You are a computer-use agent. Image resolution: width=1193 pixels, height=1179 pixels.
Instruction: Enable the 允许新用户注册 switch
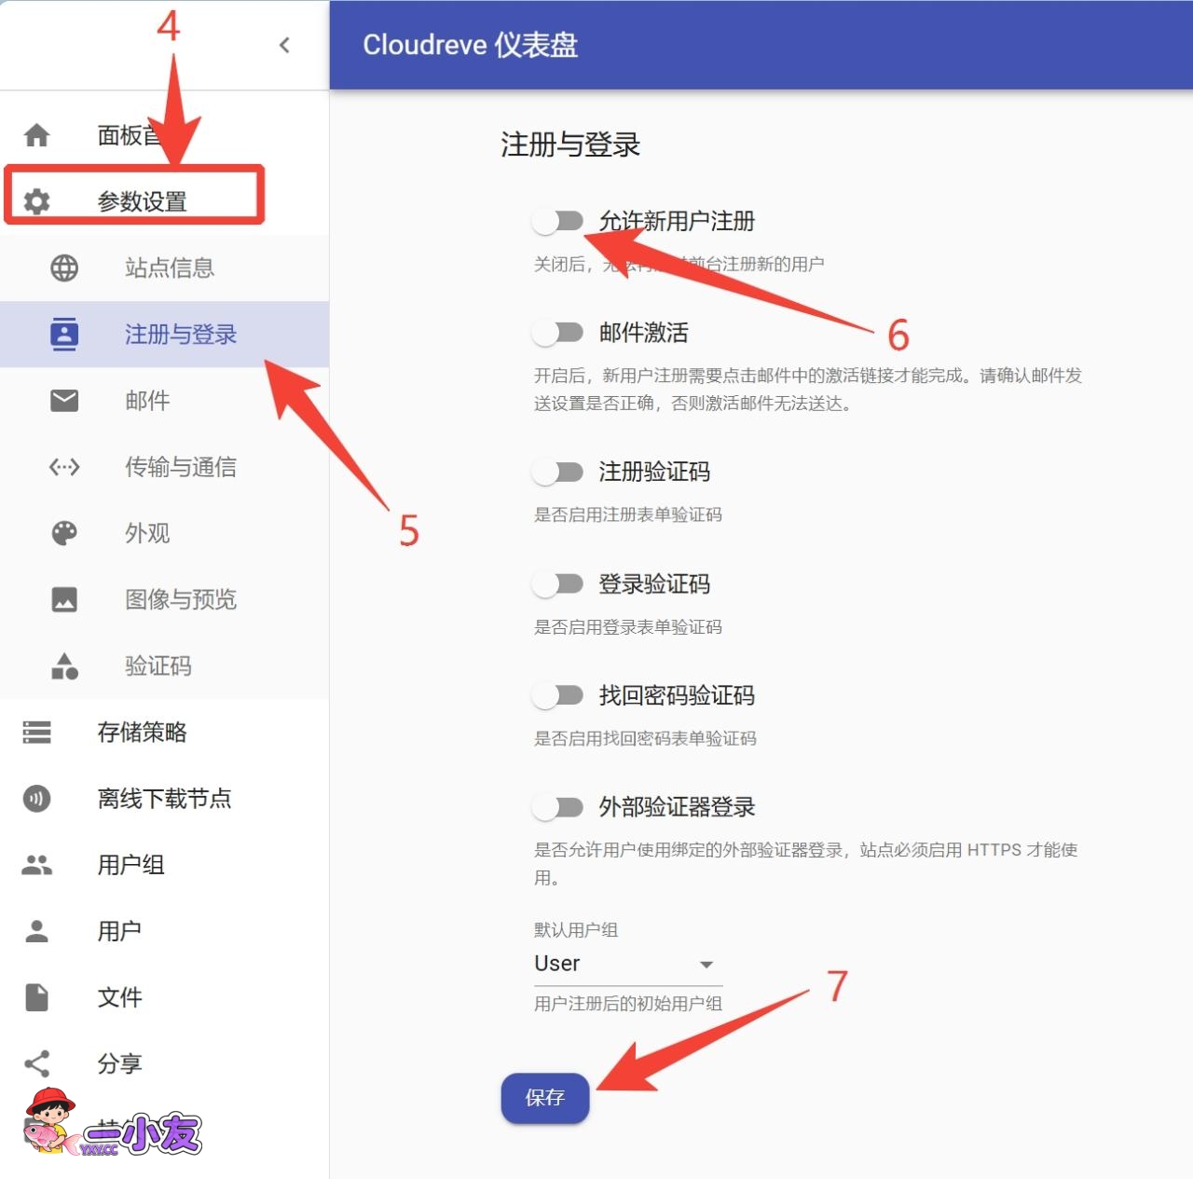[557, 221]
